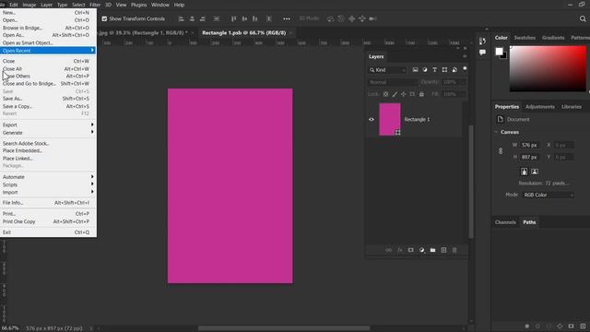
Task: Switch to the Swatches tab
Action: click(x=525, y=38)
